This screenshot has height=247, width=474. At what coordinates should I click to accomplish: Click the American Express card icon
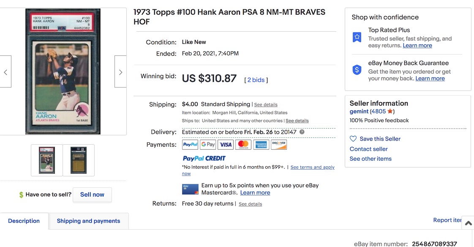point(261,145)
